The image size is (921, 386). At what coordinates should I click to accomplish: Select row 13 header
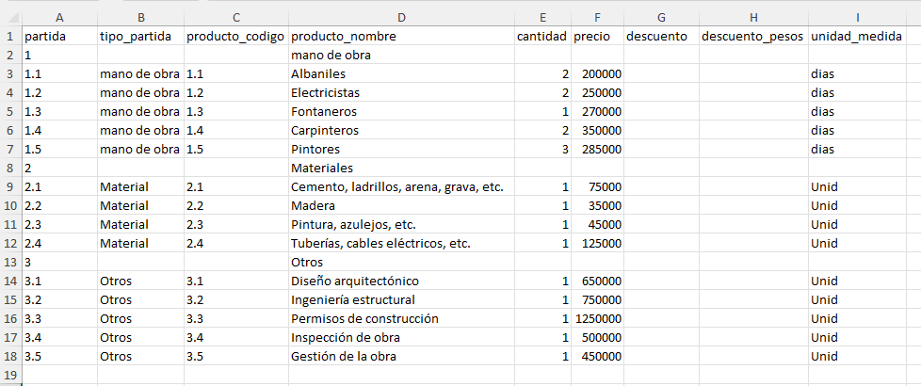(10, 262)
